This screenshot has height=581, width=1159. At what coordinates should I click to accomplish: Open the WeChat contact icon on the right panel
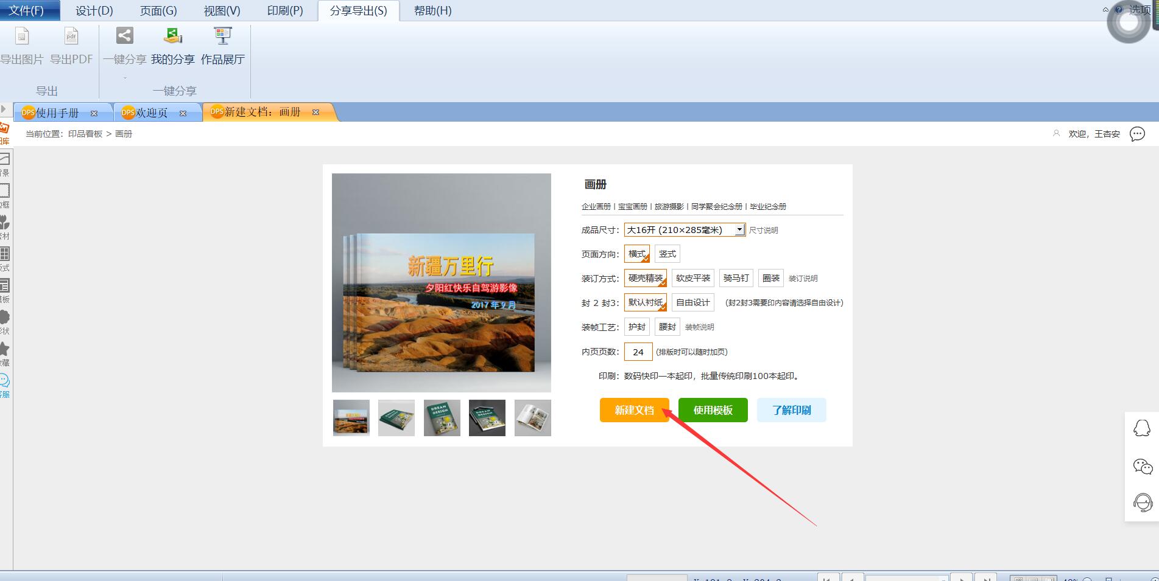[x=1143, y=467]
